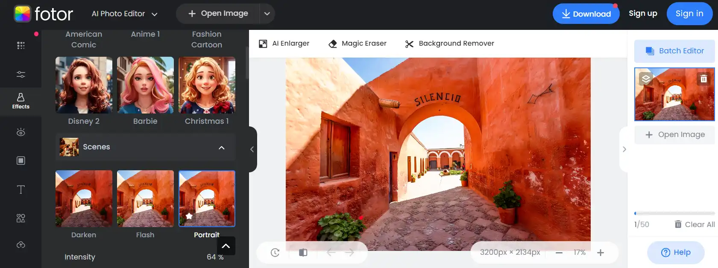
Task: Open the Batch Editor
Action: coord(674,51)
